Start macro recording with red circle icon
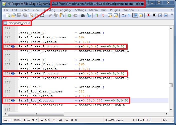The height and width of the screenshot is (125, 176). [x=148, y=15]
